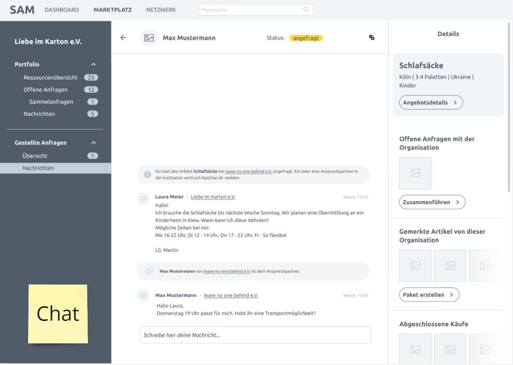Open the DASHBOARD tab
The width and height of the screenshot is (513, 365).
point(62,10)
